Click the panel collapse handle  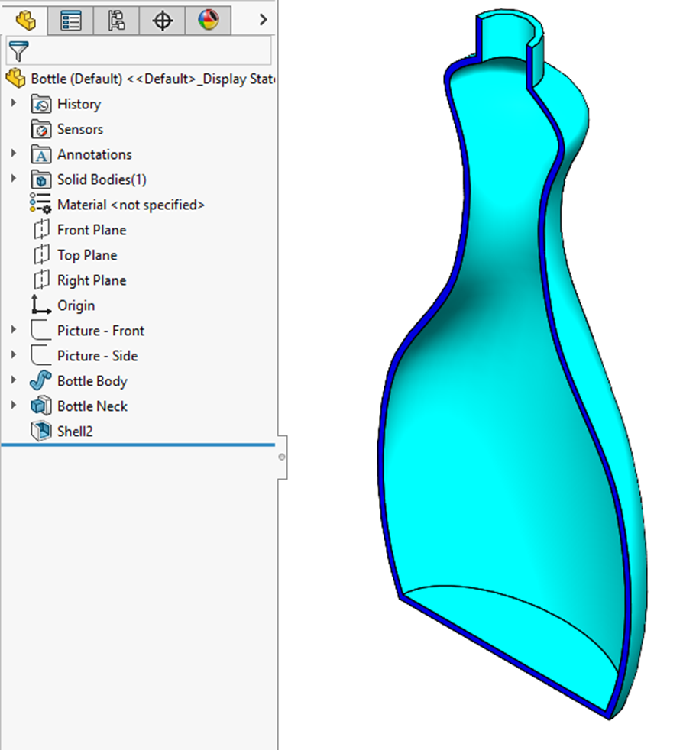coord(282,457)
